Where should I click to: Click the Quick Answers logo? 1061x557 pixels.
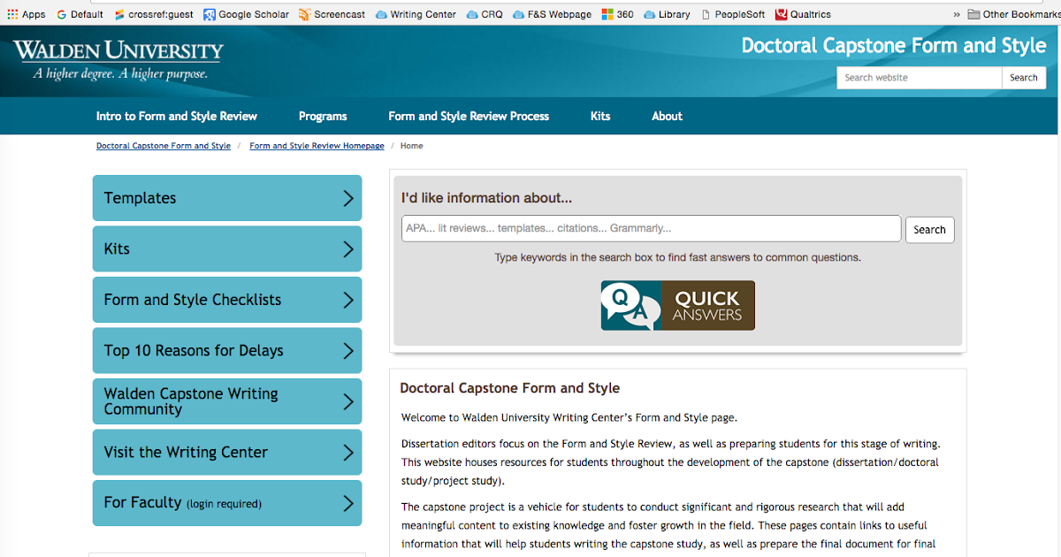pyautogui.click(x=677, y=304)
